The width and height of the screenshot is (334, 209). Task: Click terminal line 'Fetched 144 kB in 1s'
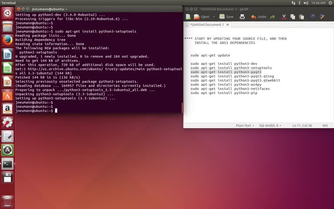point(47,78)
